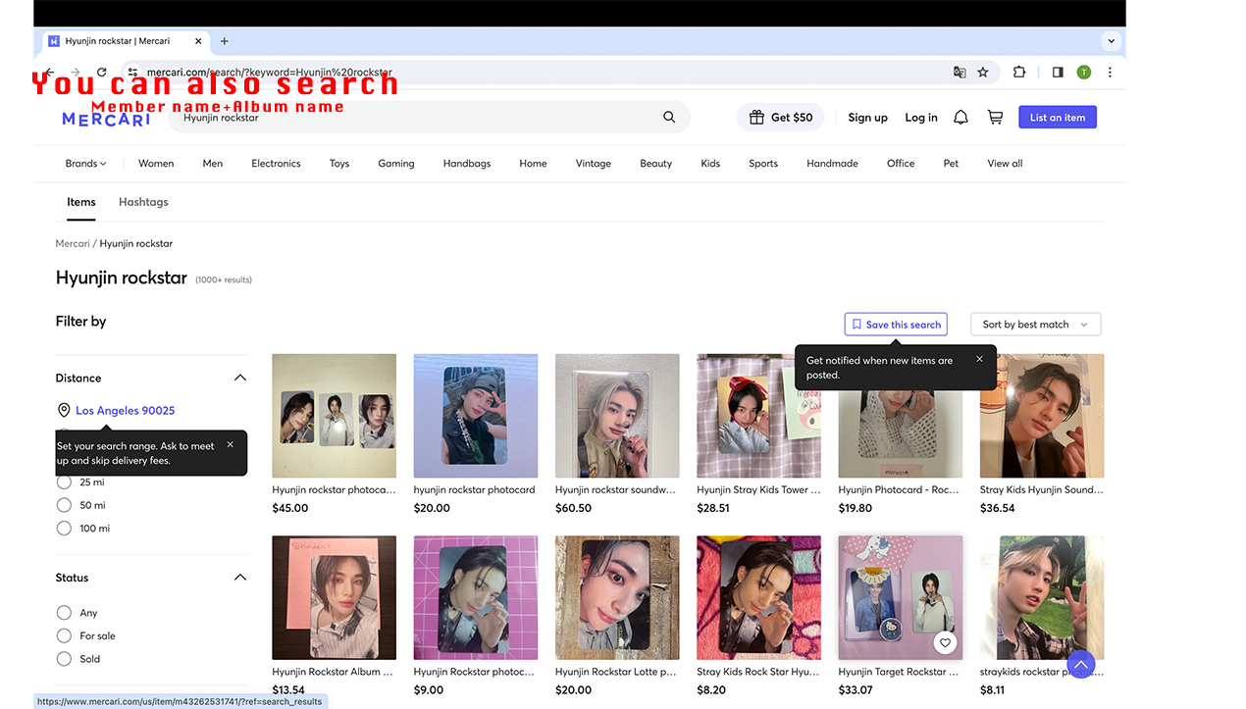Viewport: 1246px width, 709px height.
Task: Bookmark this page with the star icon
Action: 982,73
